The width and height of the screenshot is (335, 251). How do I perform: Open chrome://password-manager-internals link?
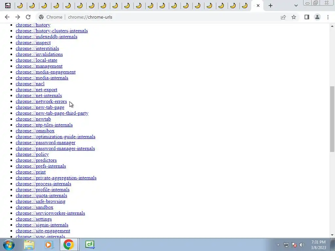(x=55, y=149)
